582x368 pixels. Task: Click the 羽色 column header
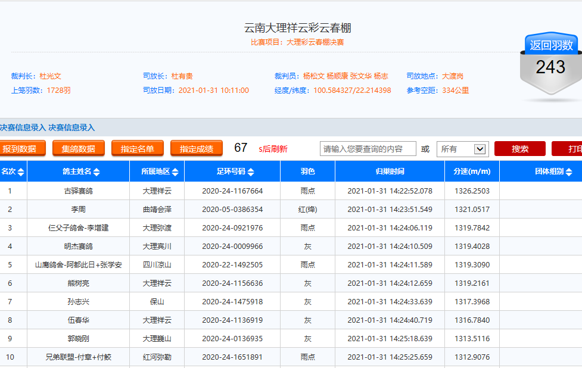pos(308,171)
